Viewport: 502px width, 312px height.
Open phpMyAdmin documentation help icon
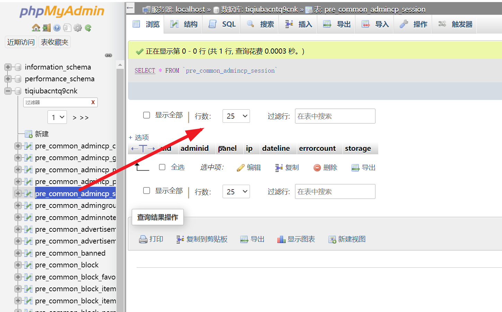click(x=57, y=28)
